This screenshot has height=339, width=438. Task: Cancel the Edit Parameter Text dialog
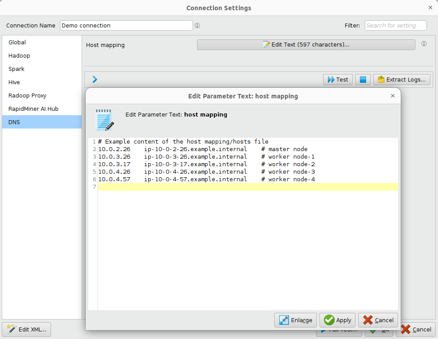click(x=378, y=320)
